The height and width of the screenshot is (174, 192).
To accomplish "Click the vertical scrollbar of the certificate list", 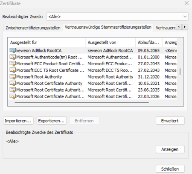I will pyautogui.click(x=180, y=72).
